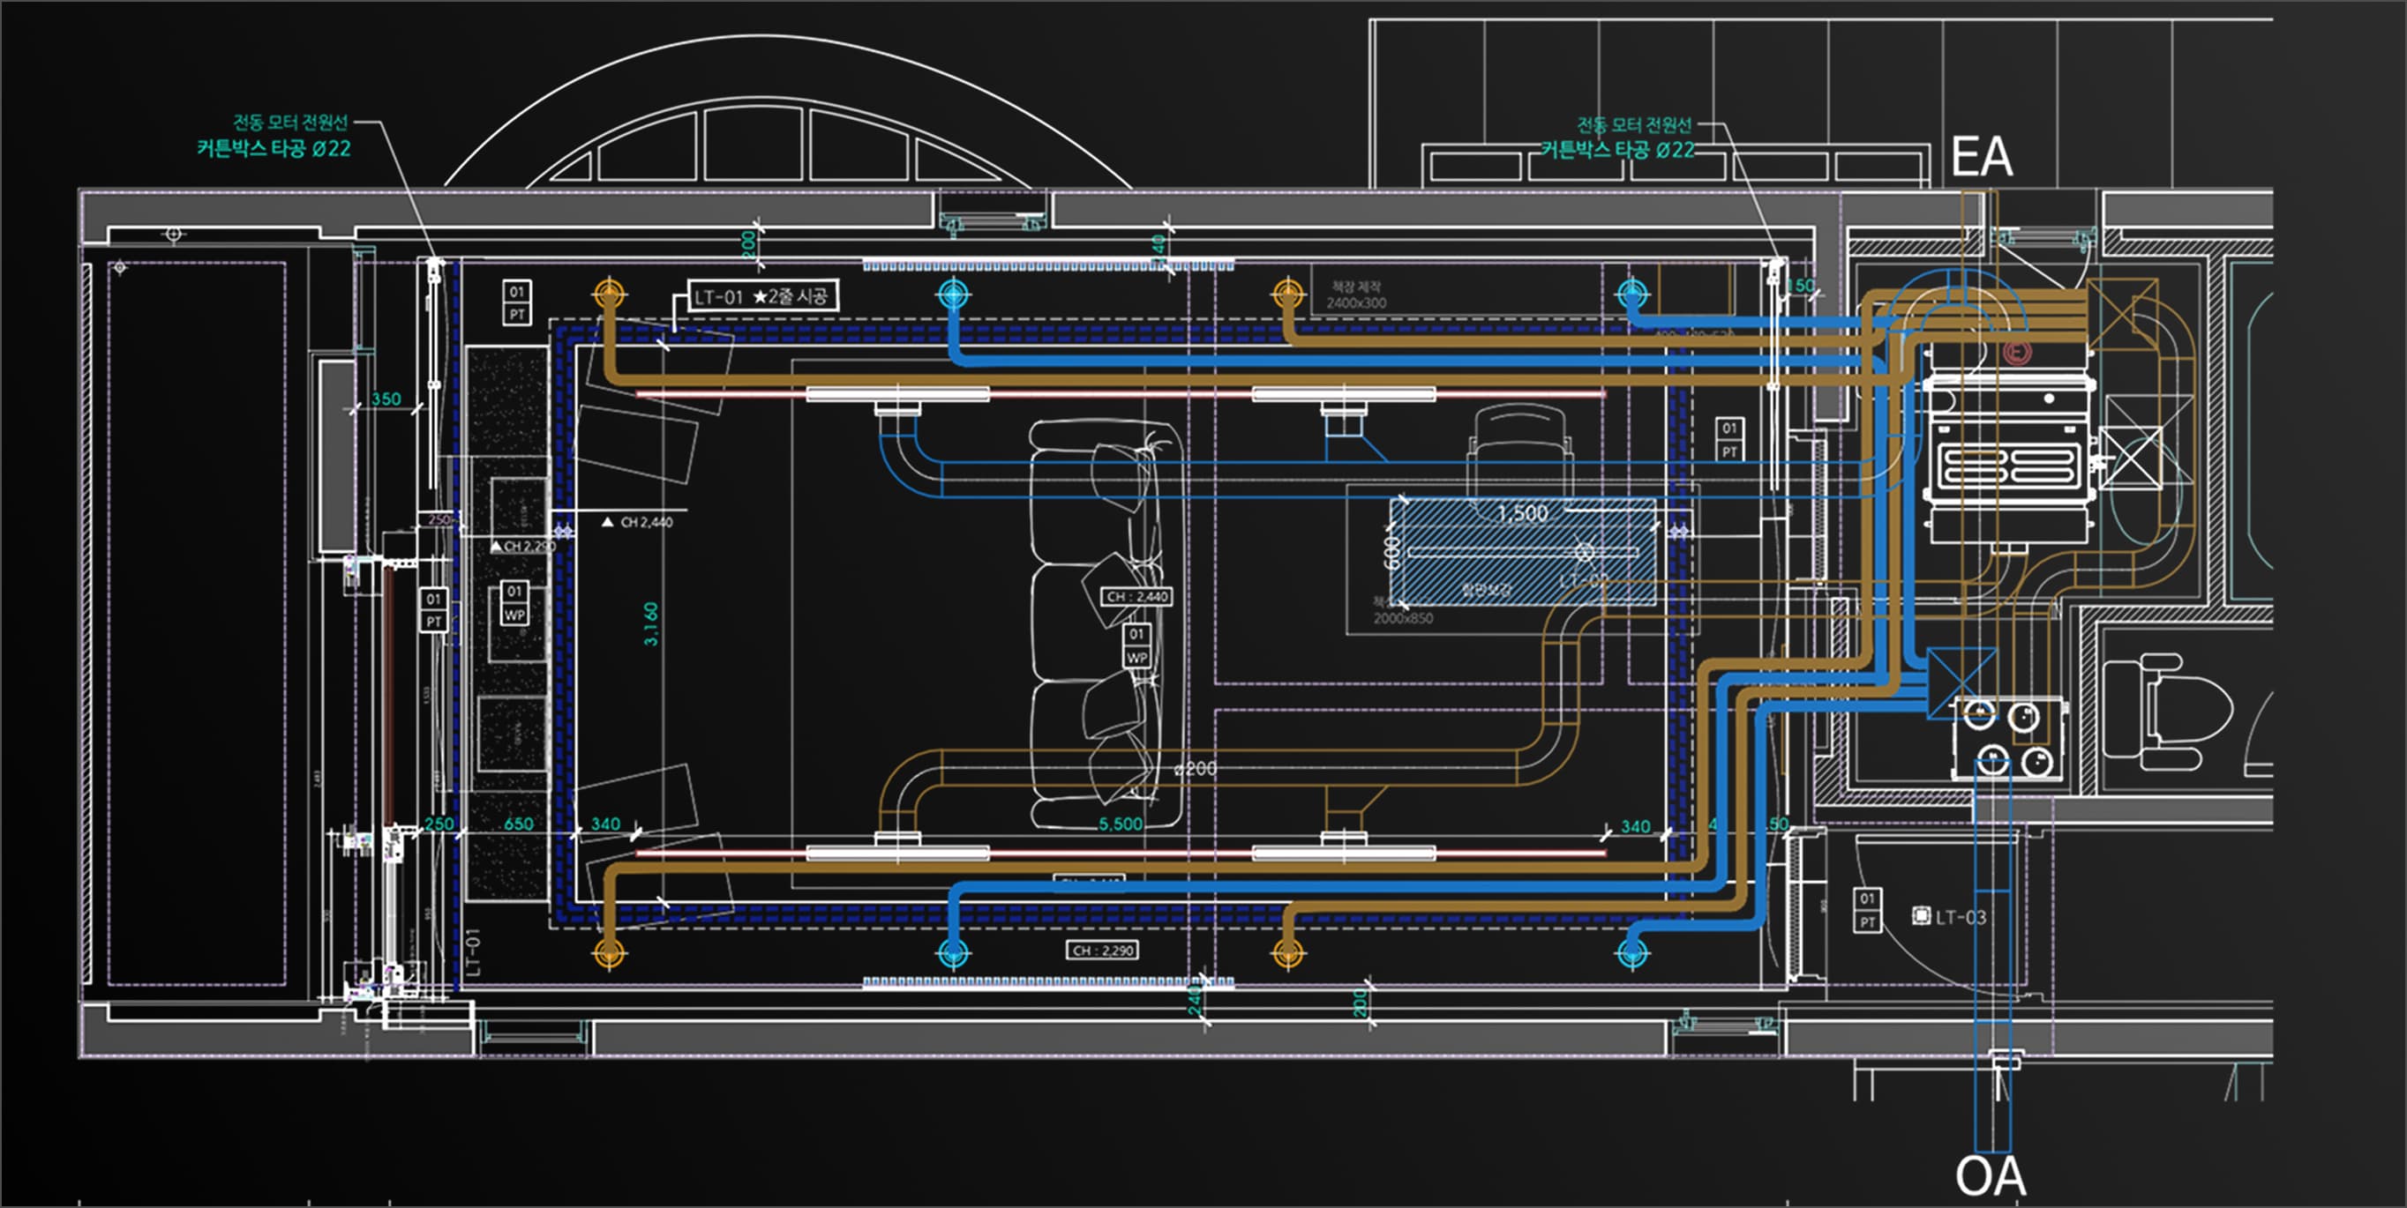Viewport: 2407px width, 1208px height.
Task: Select the LT-01 ★2줄 시공 callout box
Action: (761, 297)
